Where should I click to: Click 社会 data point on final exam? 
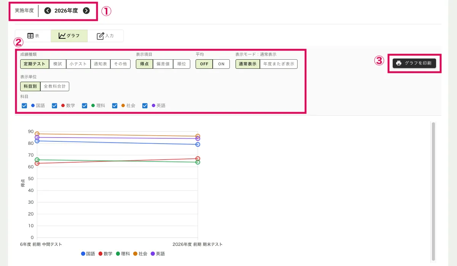coord(198,136)
